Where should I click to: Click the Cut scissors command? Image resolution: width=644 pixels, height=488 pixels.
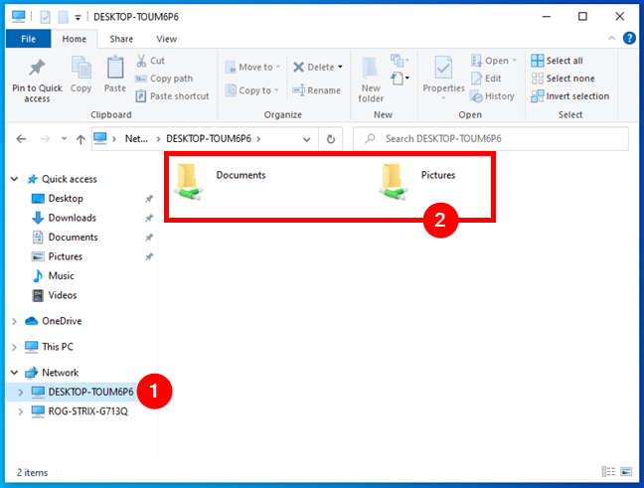150,61
